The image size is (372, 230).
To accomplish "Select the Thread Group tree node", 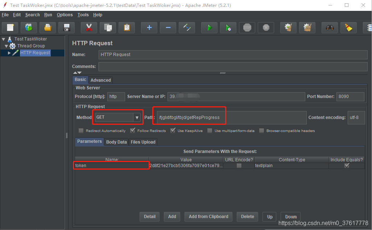I will 31,46.
